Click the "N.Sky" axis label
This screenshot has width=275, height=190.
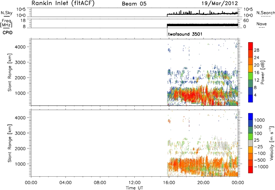pyautogui.click(x=7, y=13)
